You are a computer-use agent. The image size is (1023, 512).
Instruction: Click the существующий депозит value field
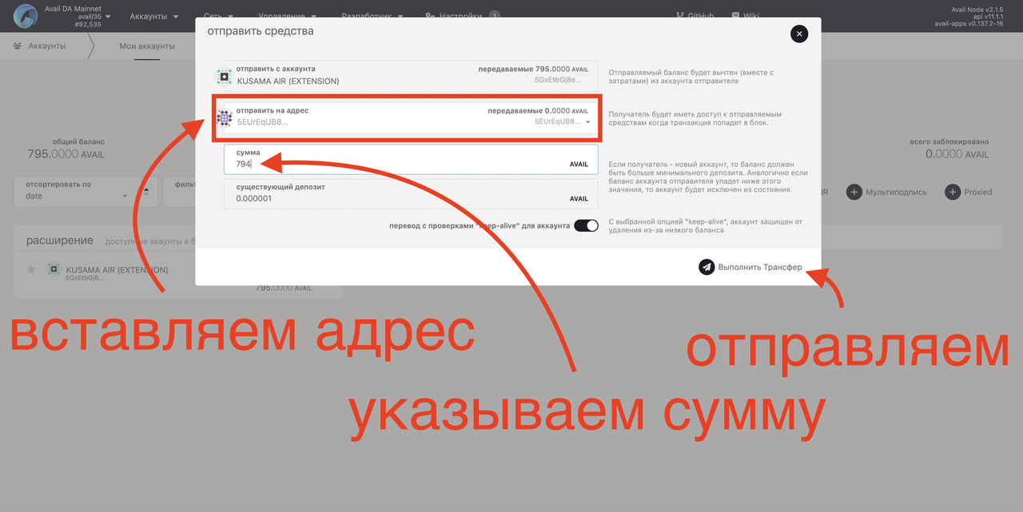411,194
